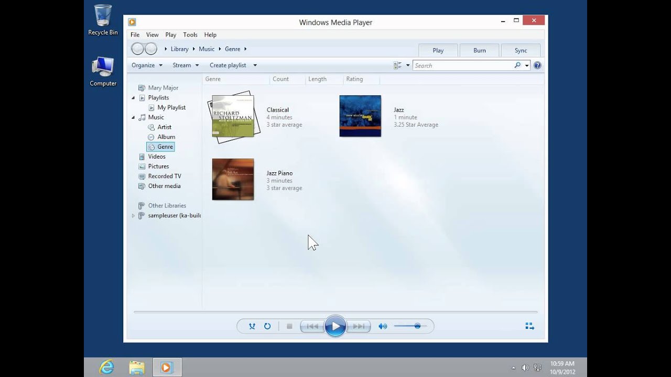Click the Stop playback button
Screen dimensions: 671x377
pos(289,326)
